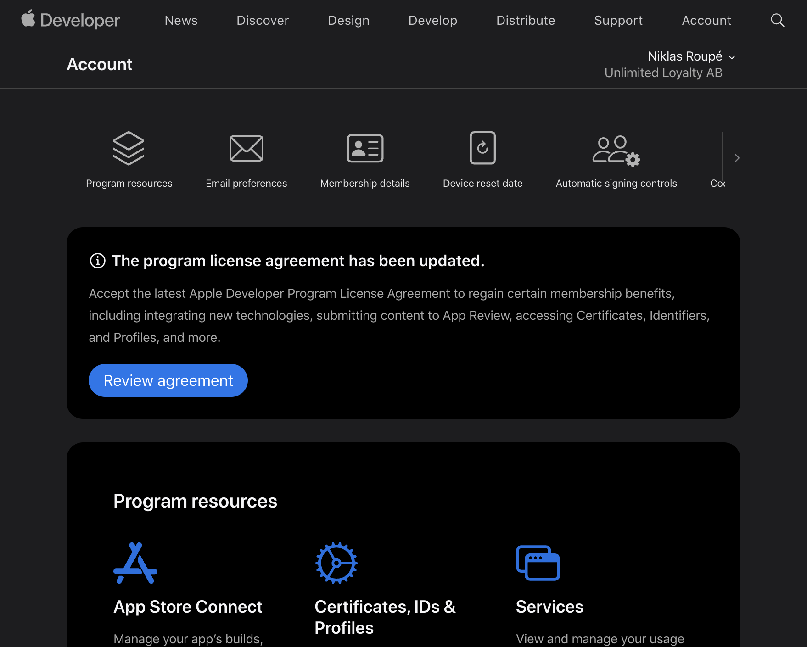Click the Program resources section heading

[195, 501]
